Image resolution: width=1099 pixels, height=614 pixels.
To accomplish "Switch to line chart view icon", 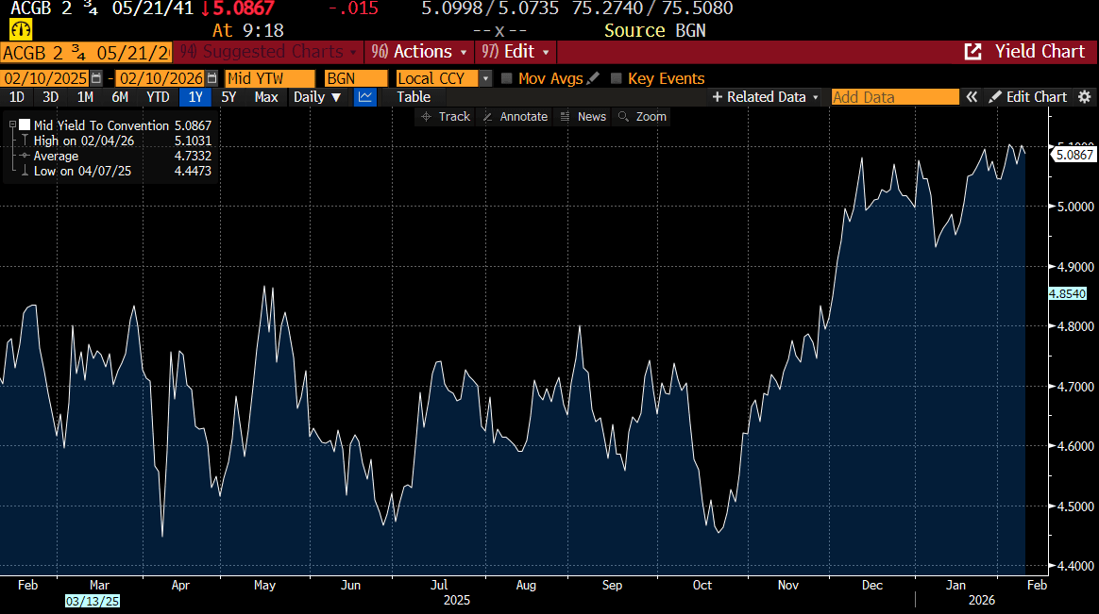I will (x=364, y=97).
